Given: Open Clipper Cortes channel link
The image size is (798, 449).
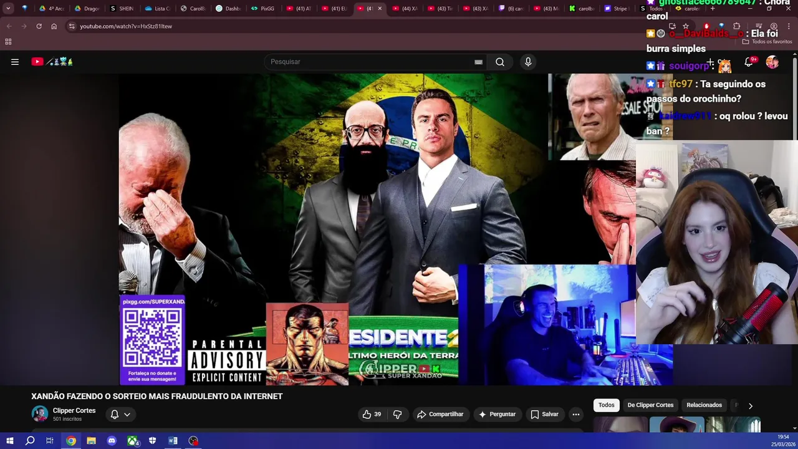Looking at the screenshot, I should (x=74, y=410).
